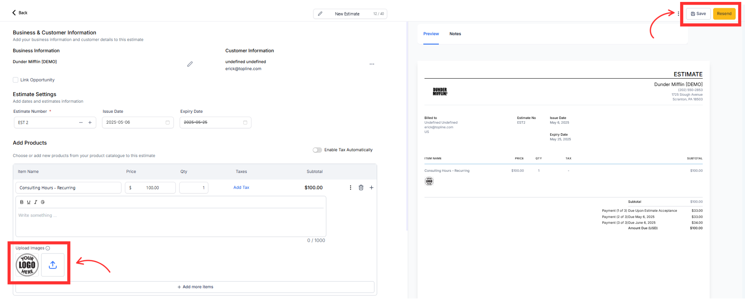Screen dimensions: 745x300
Task: Save the estimate
Action: (698, 14)
